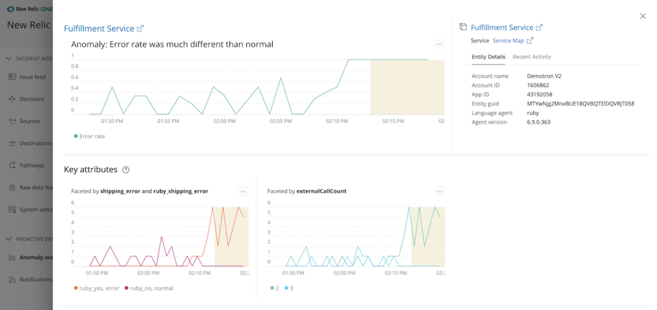Toggle legend series 2 in externalCallCount chart
657x310 pixels.
[275, 288]
